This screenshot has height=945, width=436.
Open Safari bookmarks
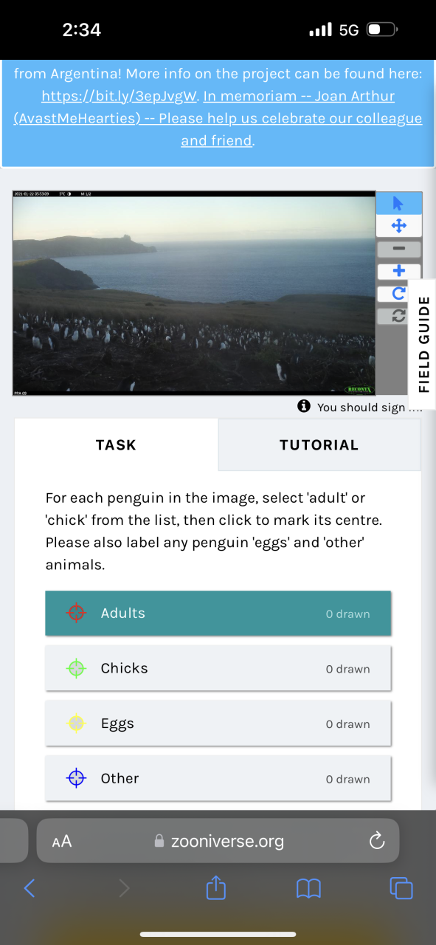click(308, 888)
